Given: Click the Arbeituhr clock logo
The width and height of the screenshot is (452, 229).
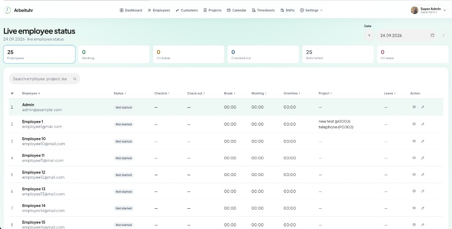Looking at the screenshot, I should point(7,10).
